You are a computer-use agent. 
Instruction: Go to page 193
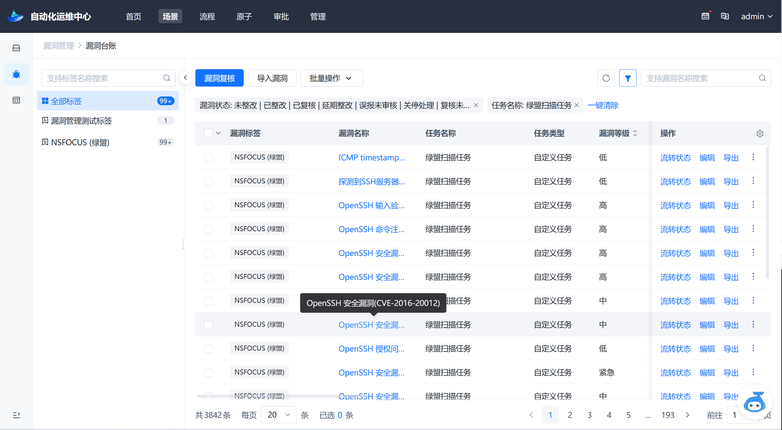point(668,415)
